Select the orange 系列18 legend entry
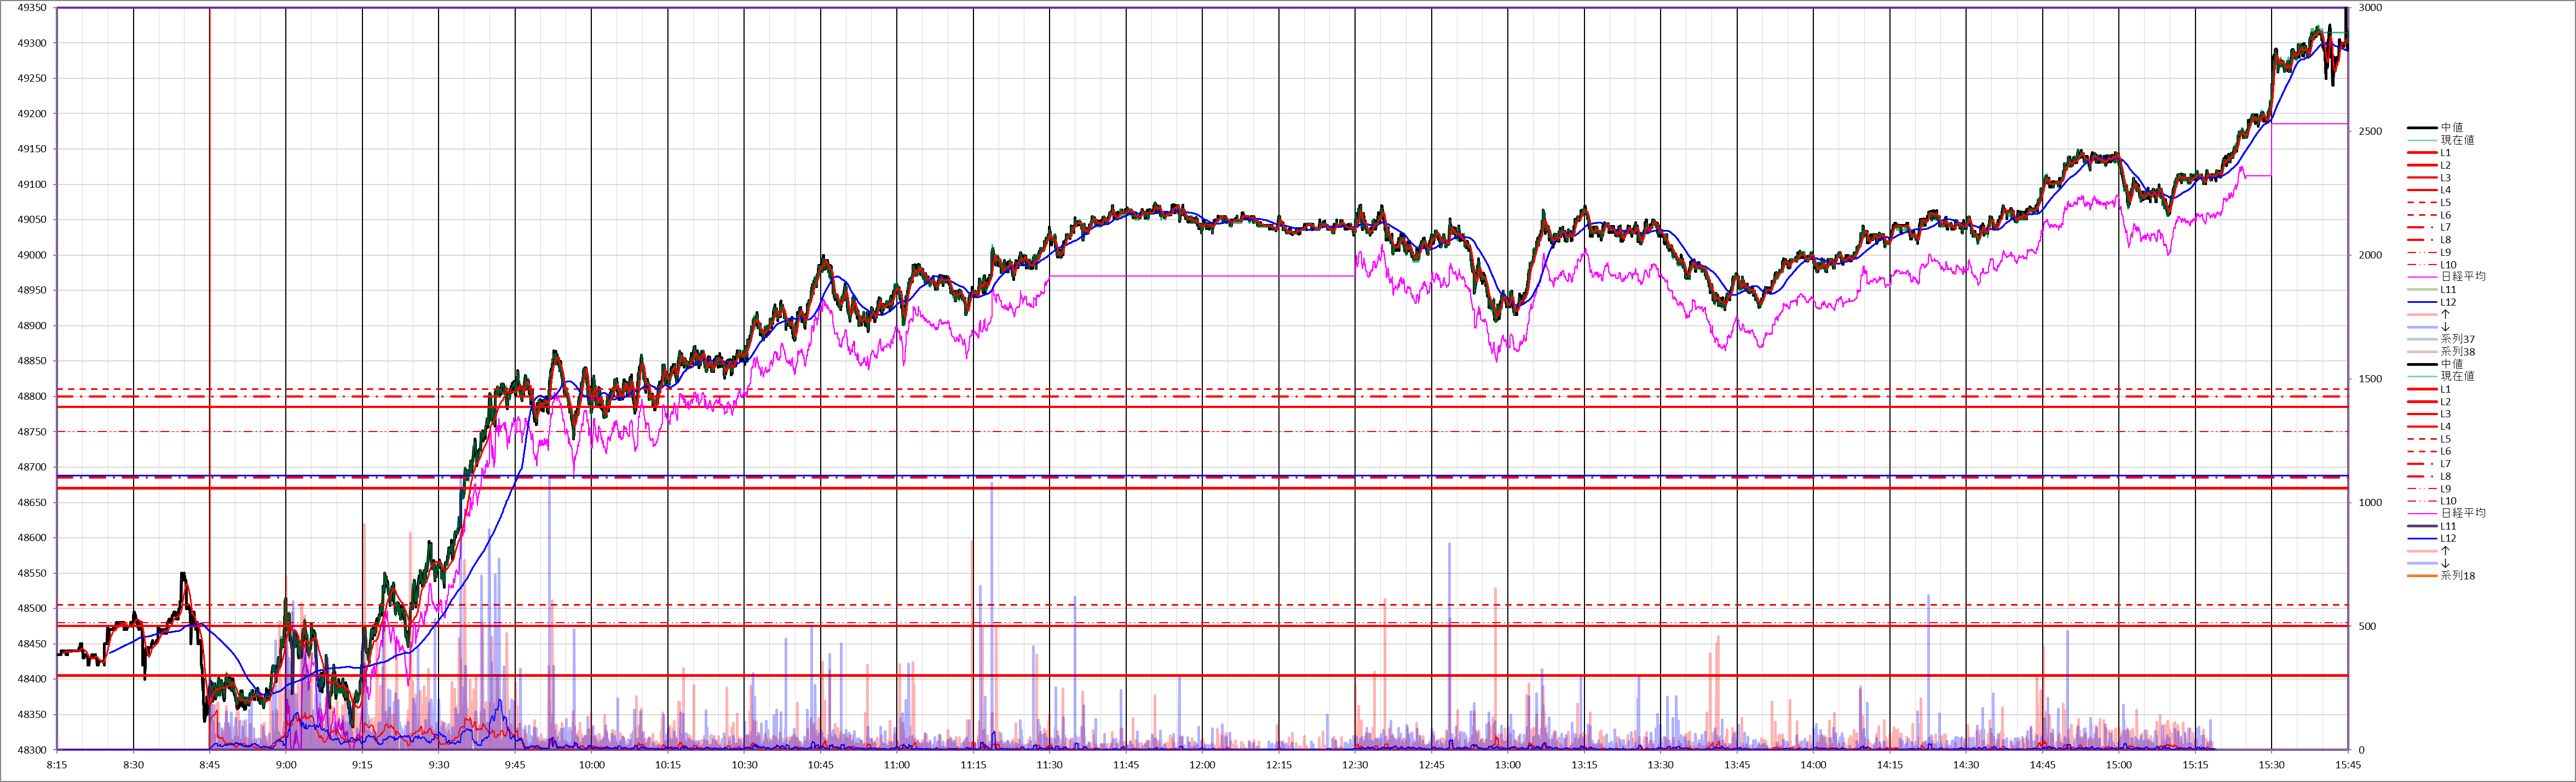Image resolution: width=2576 pixels, height=782 pixels. [x=2457, y=576]
